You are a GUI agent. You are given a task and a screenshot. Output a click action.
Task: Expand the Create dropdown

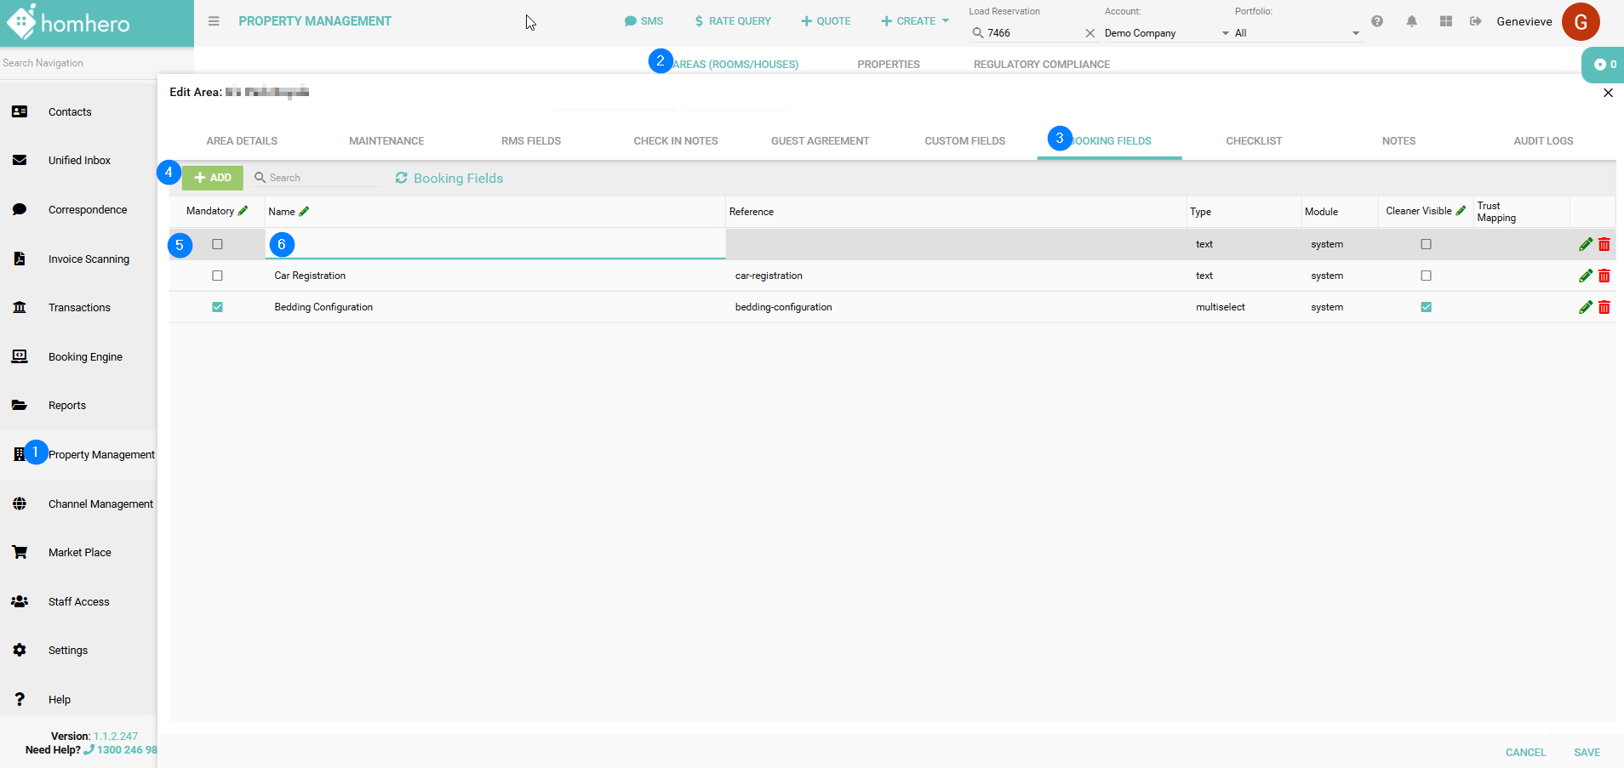(x=915, y=21)
